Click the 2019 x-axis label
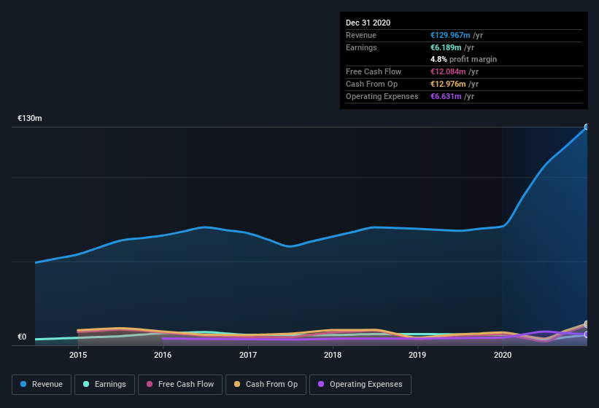Image resolution: width=599 pixels, height=408 pixels. coord(417,355)
